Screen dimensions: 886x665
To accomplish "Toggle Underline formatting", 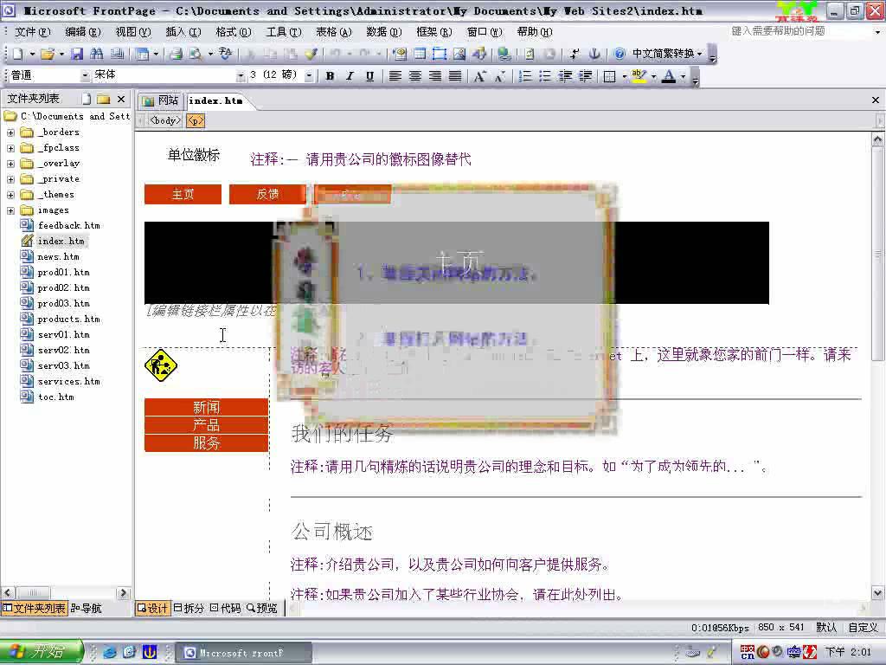I will tap(369, 76).
